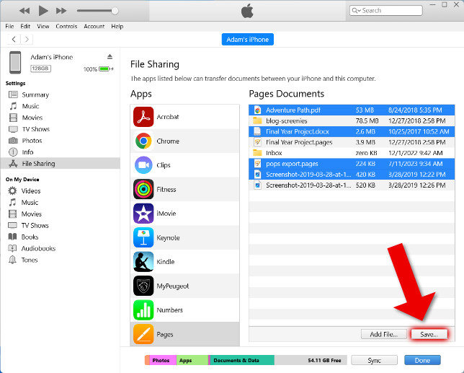The width and height of the screenshot is (464, 373).
Task: Open the Account menu
Action: click(x=94, y=27)
